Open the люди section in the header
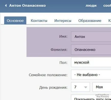This screenshot has width=111, height=100. 91,6
